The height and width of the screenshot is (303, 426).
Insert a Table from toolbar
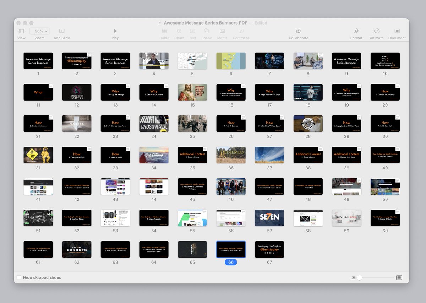click(165, 31)
